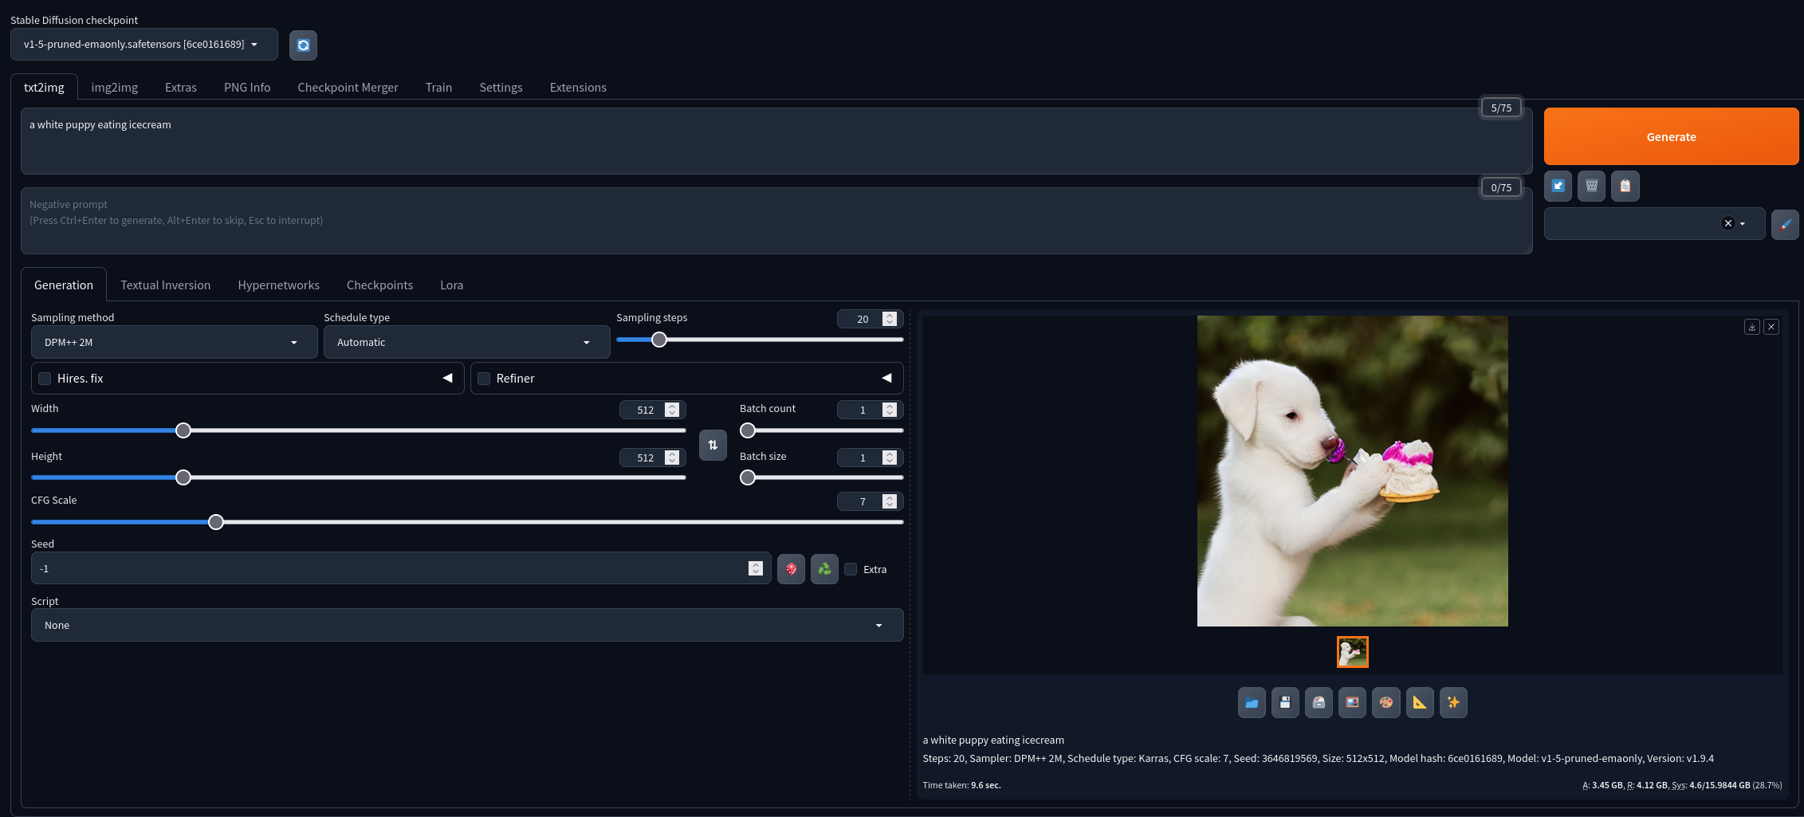
Task: Select the Generation tab
Action: pyautogui.click(x=64, y=285)
